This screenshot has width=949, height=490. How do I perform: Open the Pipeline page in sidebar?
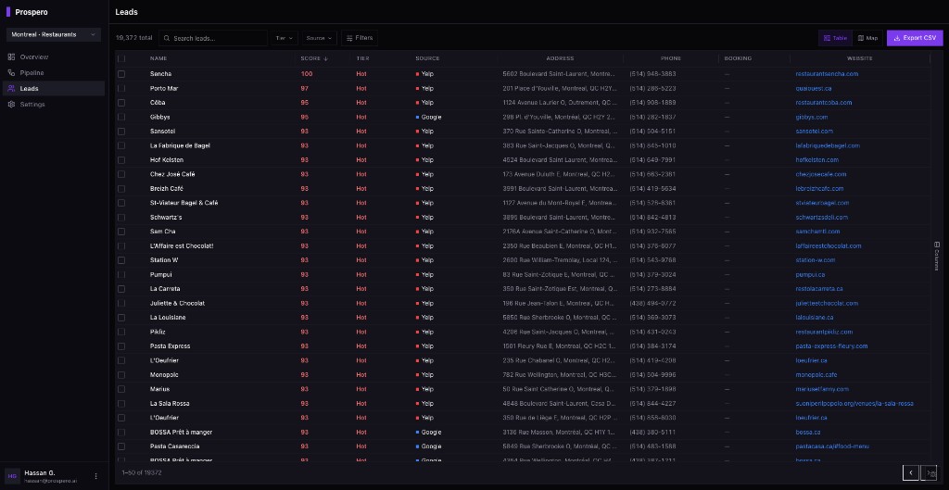53,72
